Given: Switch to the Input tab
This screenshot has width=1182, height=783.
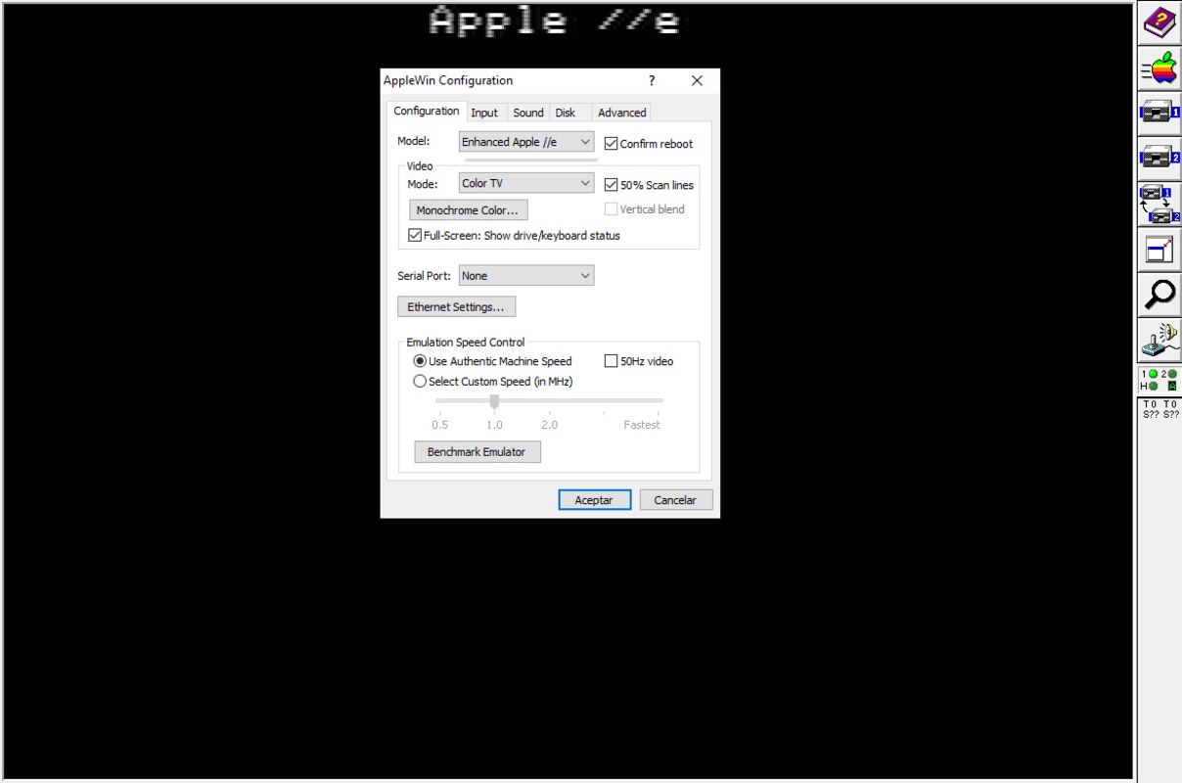Looking at the screenshot, I should tap(484, 113).
